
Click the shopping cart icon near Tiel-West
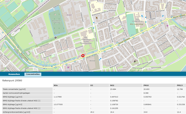[68, 67]
